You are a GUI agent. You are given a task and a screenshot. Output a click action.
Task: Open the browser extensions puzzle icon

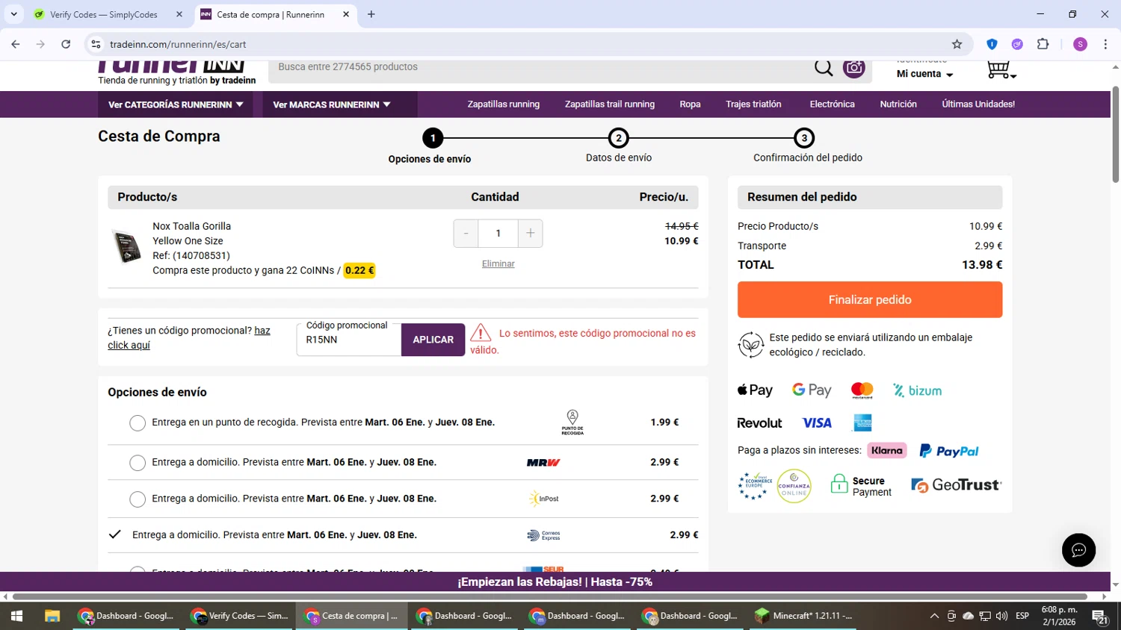1043,44
